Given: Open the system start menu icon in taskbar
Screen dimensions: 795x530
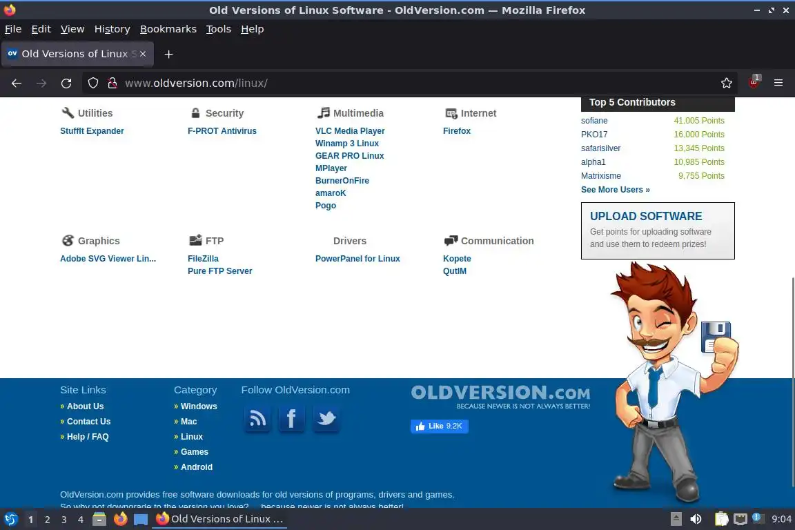Looking at the screenshot, I should coord(11,519).
